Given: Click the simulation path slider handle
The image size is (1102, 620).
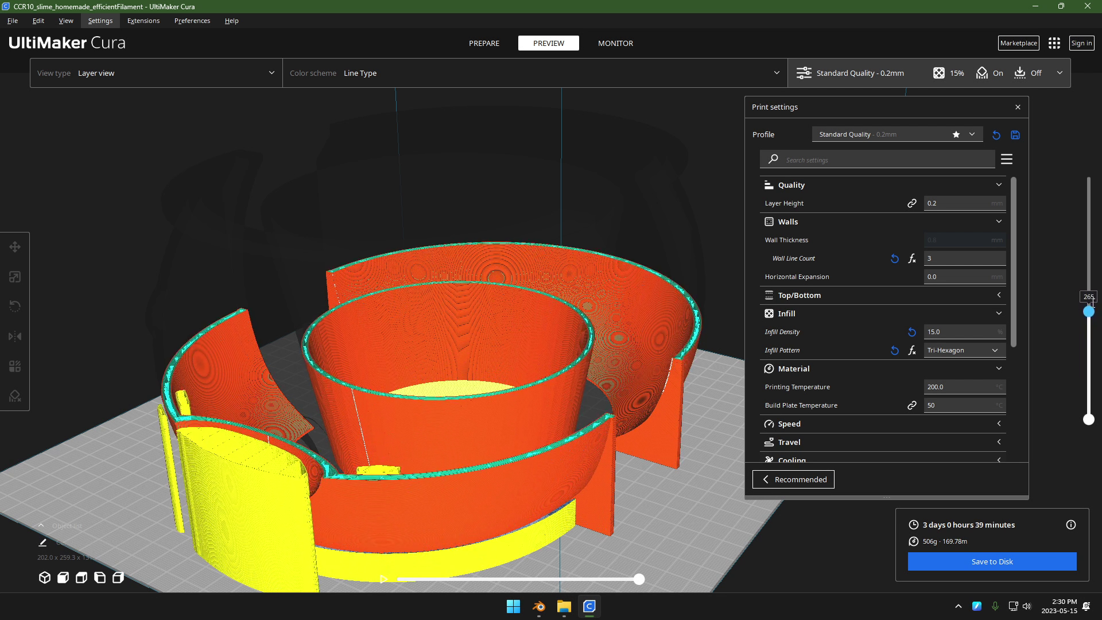Looking at the screenshot, I should click(639, 579).
